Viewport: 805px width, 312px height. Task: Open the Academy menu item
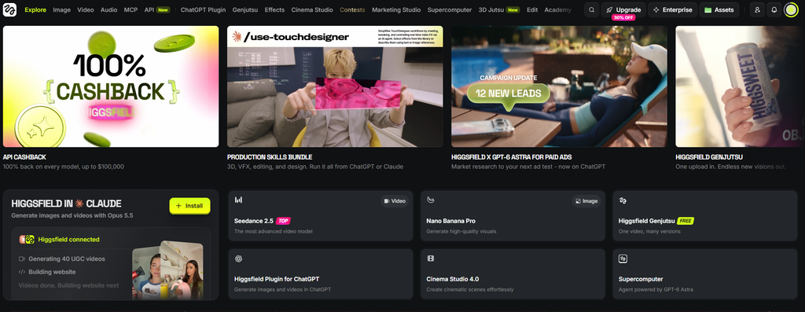pyautogui.click(x=557, y=9)
